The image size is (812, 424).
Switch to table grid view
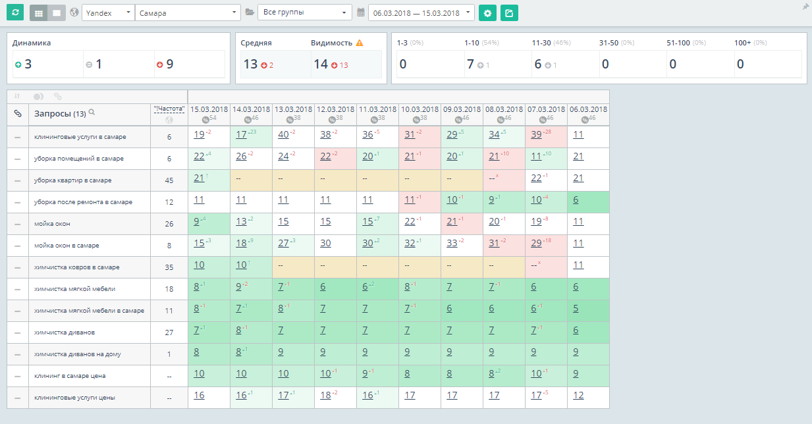coord(39,13)
